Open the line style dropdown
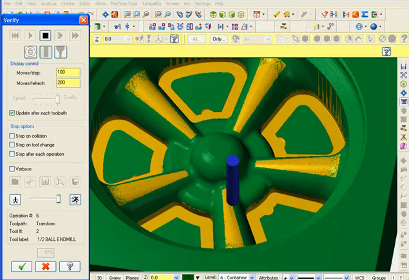Screen dimensions: 409x280 (318, 277)
